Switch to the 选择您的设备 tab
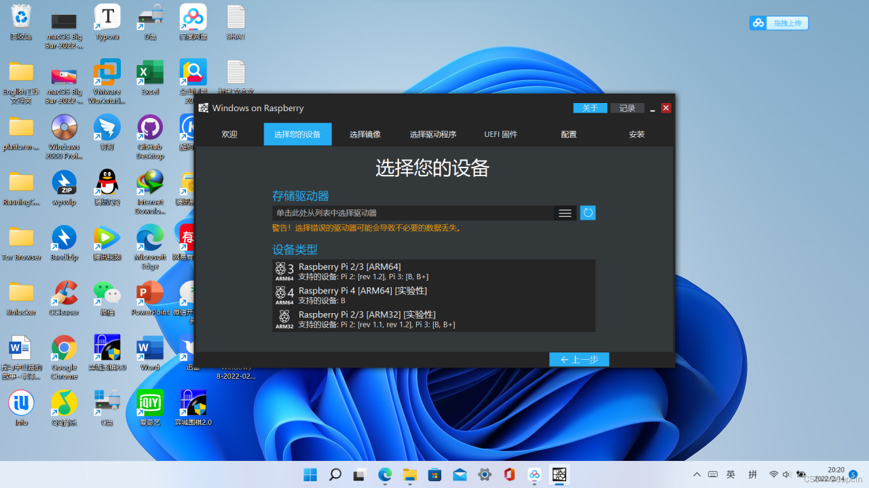The width and height of the screenshot is (869, 488). (297, 134)
